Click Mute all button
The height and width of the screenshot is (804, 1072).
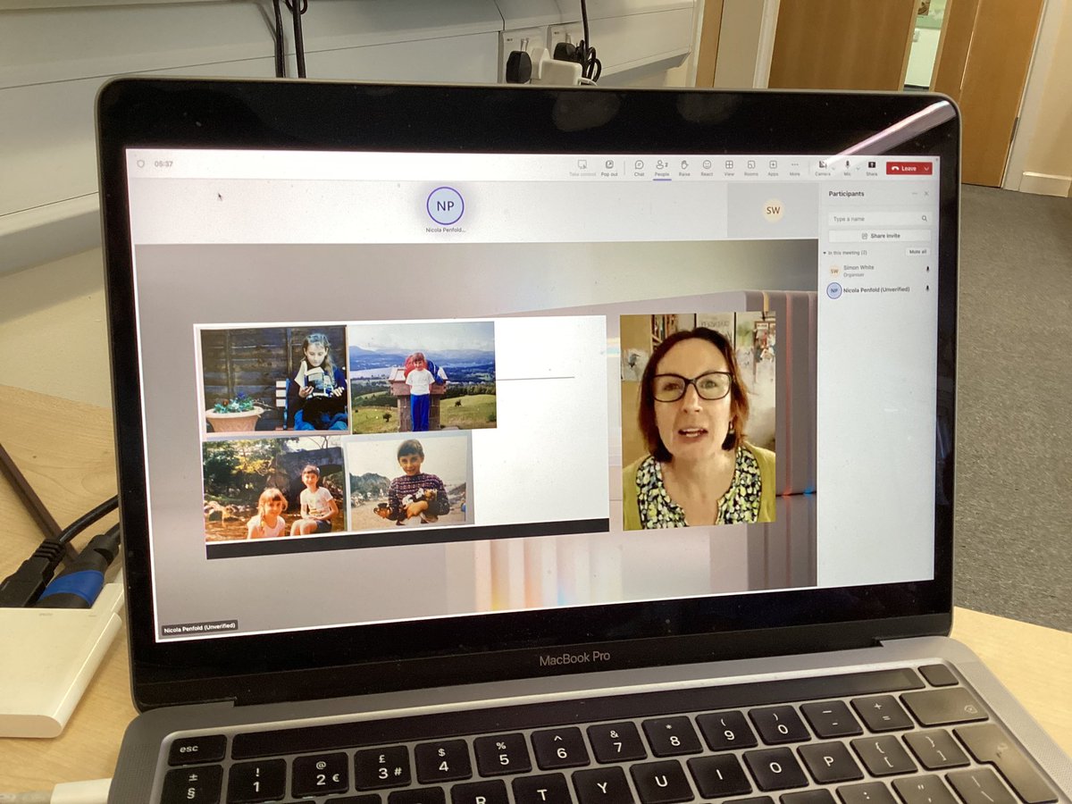918,252
